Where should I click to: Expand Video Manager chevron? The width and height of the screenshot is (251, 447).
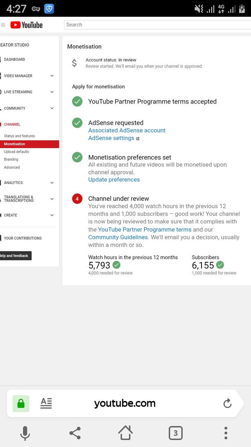52,76
